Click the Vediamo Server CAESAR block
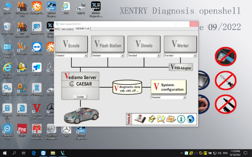 coord(80,86)
